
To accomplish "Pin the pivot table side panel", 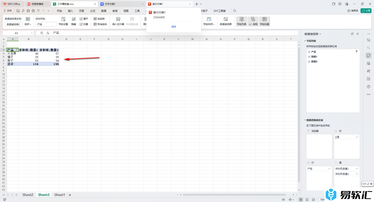I will pos(352,34).
